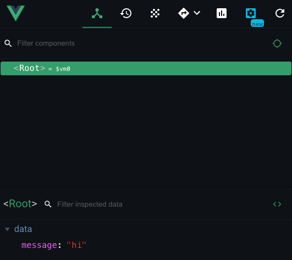Open the Components tree tab
The image size is (292, 260).
(97, 13)
